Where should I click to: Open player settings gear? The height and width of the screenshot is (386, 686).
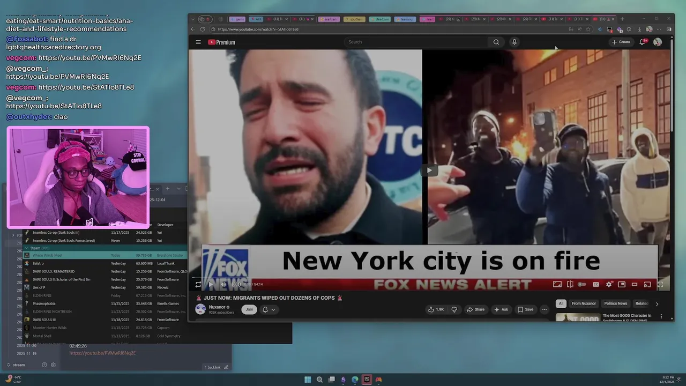coord(609,284)
